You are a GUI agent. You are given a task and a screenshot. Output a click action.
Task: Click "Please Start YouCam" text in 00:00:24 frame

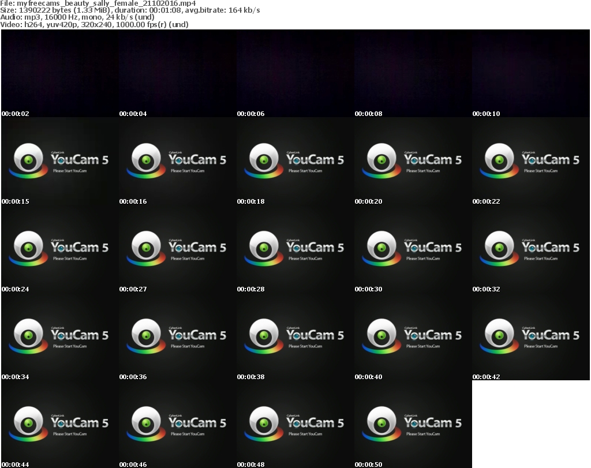coord(70,259)
